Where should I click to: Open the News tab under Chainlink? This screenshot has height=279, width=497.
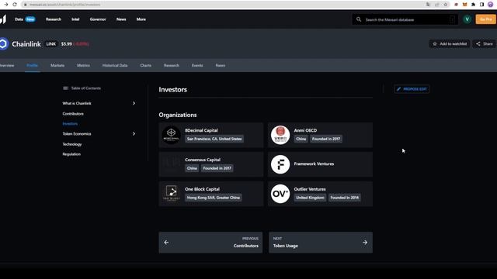[221, 65]
